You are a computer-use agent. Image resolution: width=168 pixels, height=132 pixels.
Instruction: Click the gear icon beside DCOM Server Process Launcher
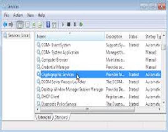click(x=39, y=82)
